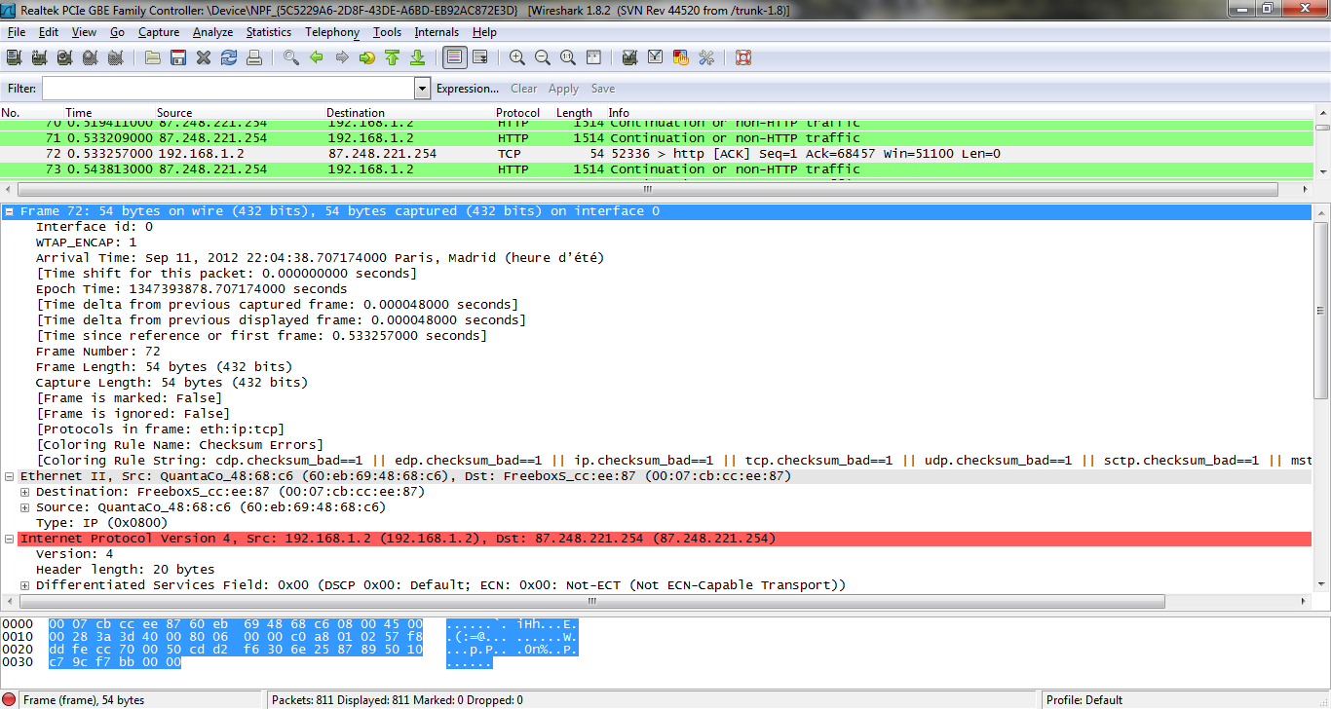The width and height of the screenshot is (1331, 709).
Task: Open the filter history dropdown arrow
Action: pos(422,89)
